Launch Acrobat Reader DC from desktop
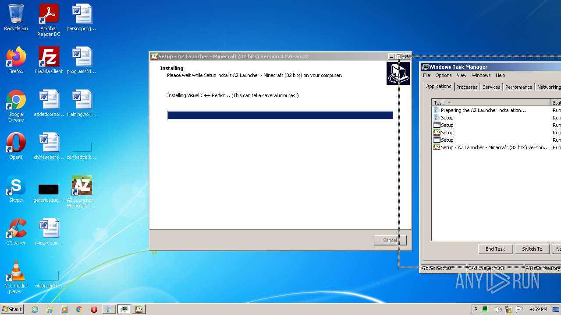The width and height of the screenshot is (561, 315). pos(49,20)
